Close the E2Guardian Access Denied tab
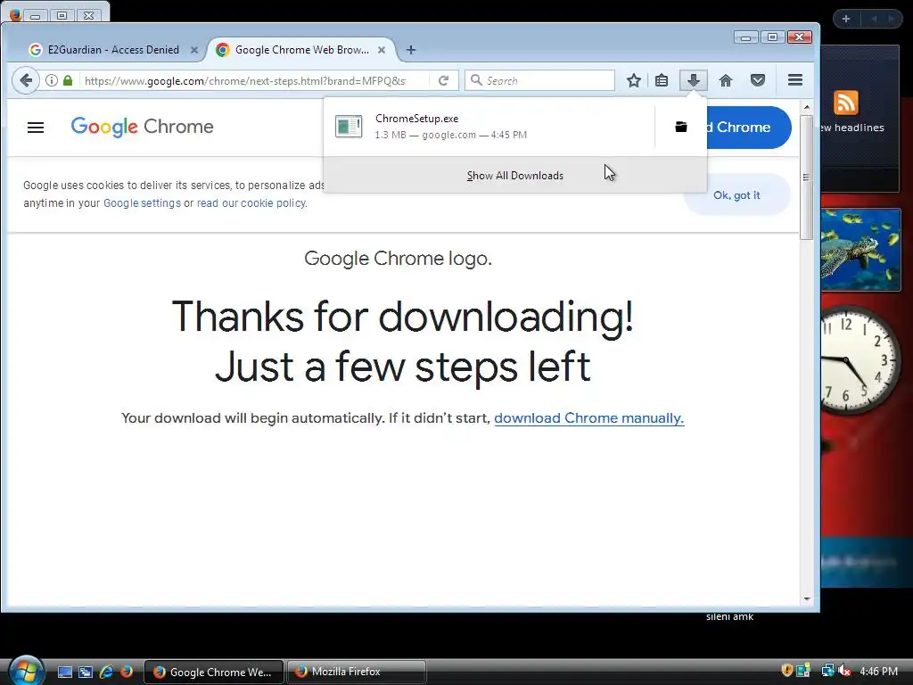This screenshot has height=685, width=913. click(194, 50)
